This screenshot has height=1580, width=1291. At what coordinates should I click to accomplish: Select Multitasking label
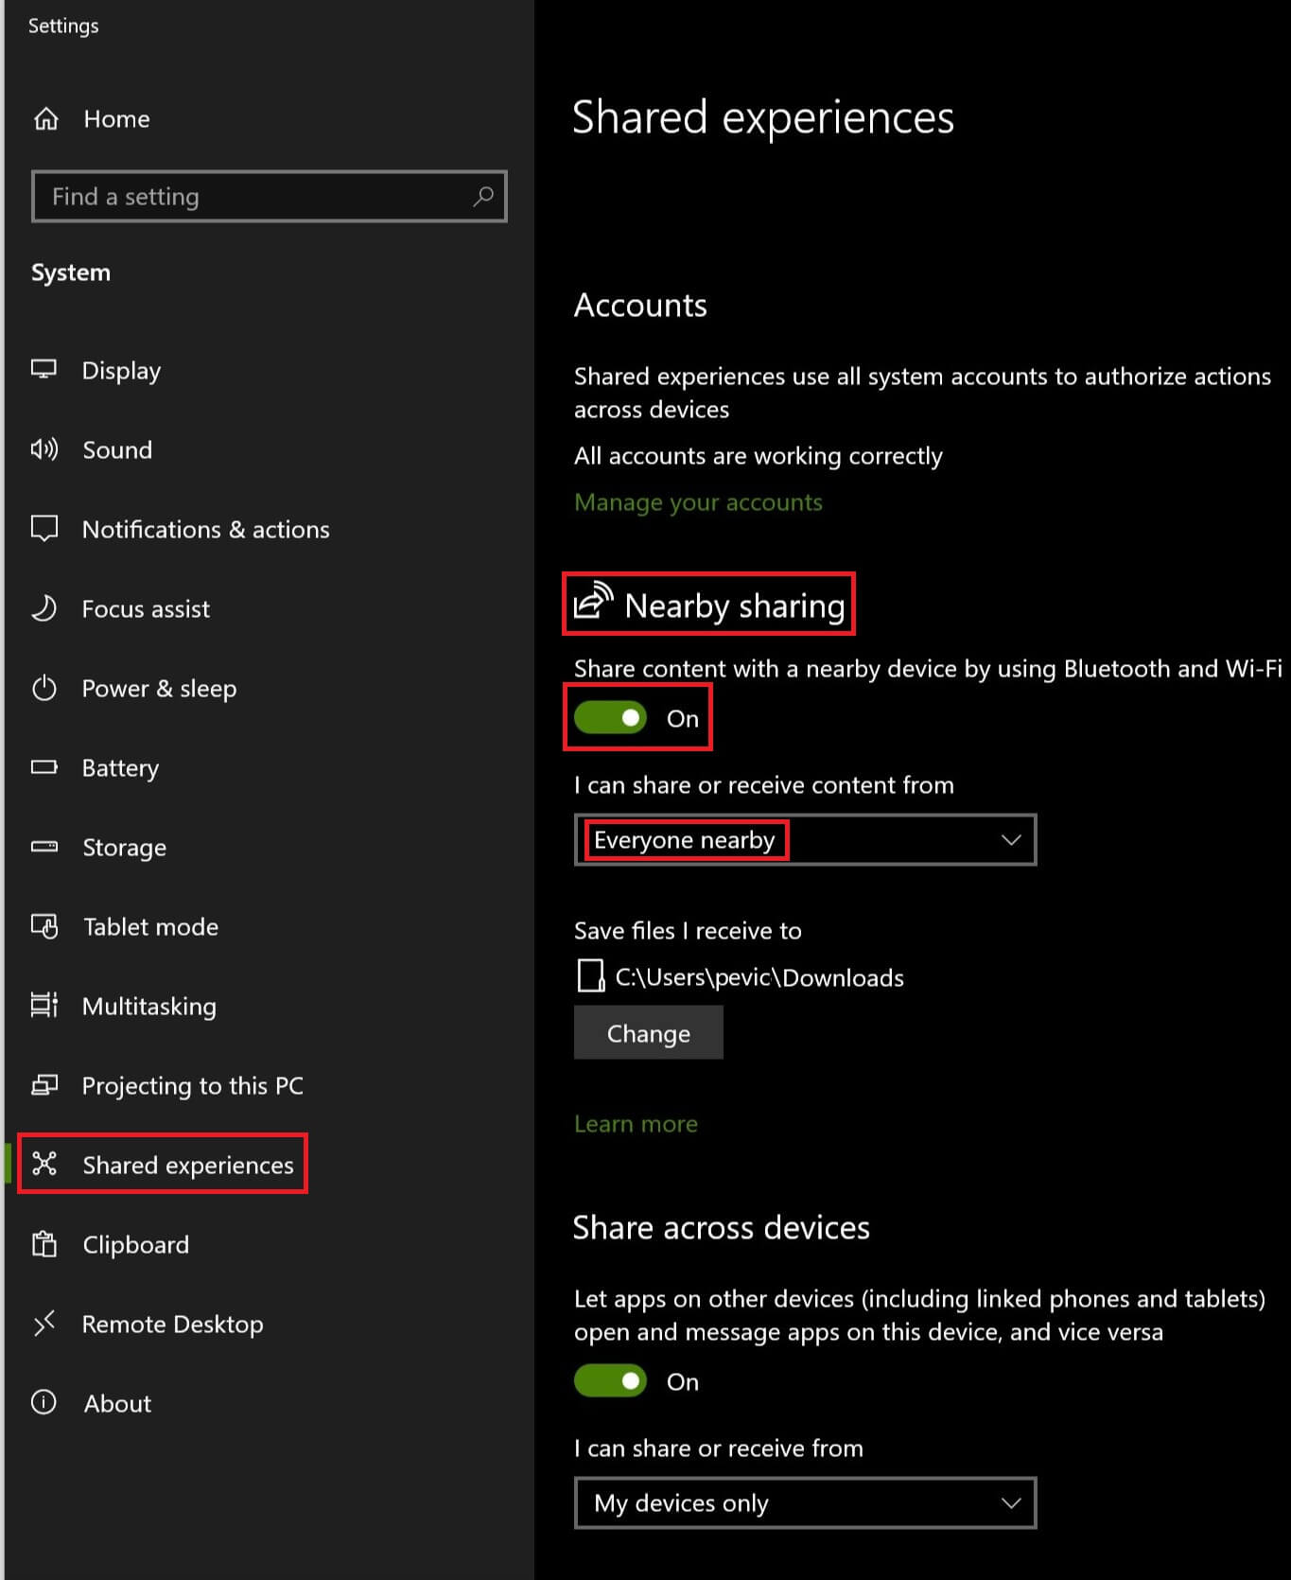(149, 1007)
